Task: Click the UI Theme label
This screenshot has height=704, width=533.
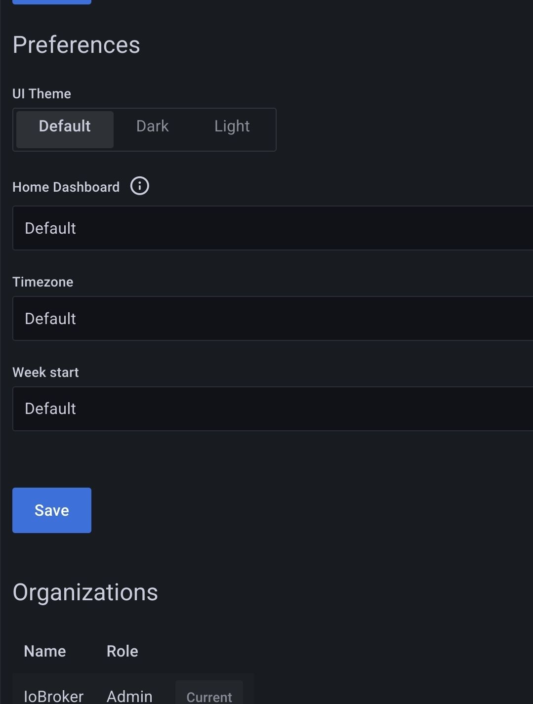Action: coord(42,94)
